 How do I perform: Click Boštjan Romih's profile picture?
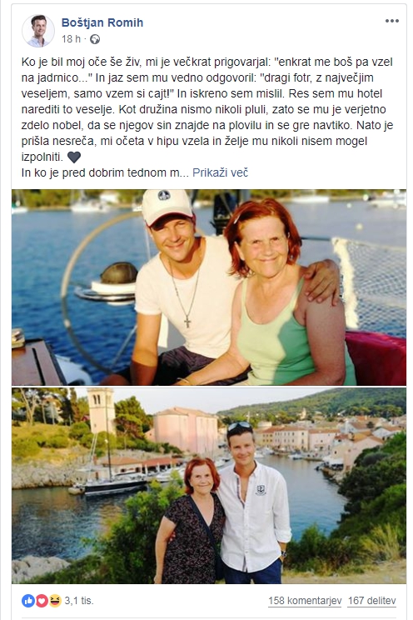[x=38, y=31]
